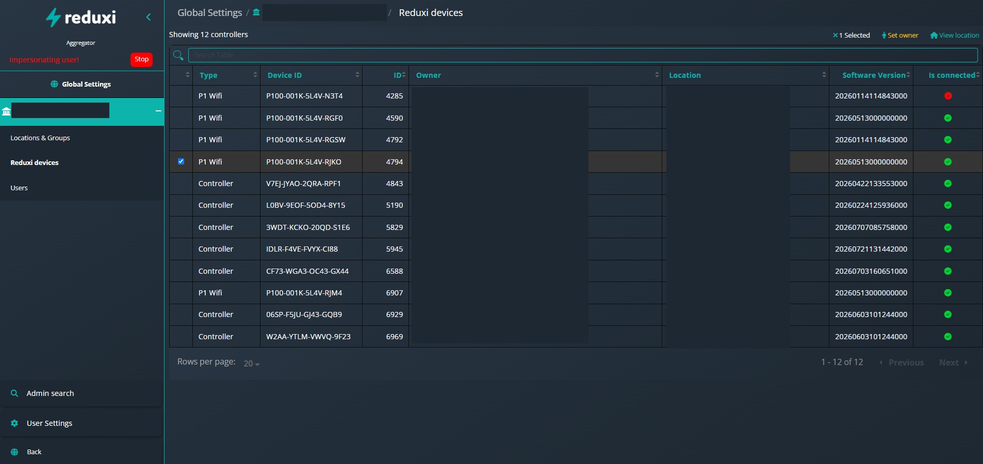Select device ID IDLR-F4VE-FVYX-CI88
The height and width of the screenshot is (464, 983).
click(302, 249)
